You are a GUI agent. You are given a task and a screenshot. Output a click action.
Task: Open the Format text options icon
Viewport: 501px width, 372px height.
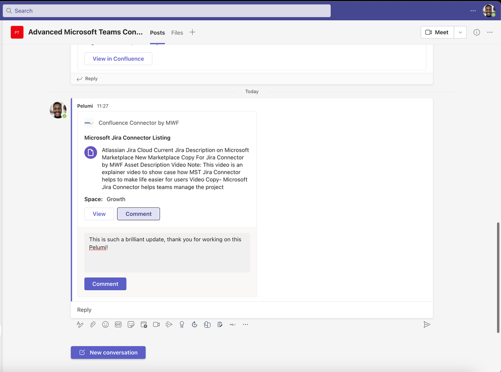point(80,324)
